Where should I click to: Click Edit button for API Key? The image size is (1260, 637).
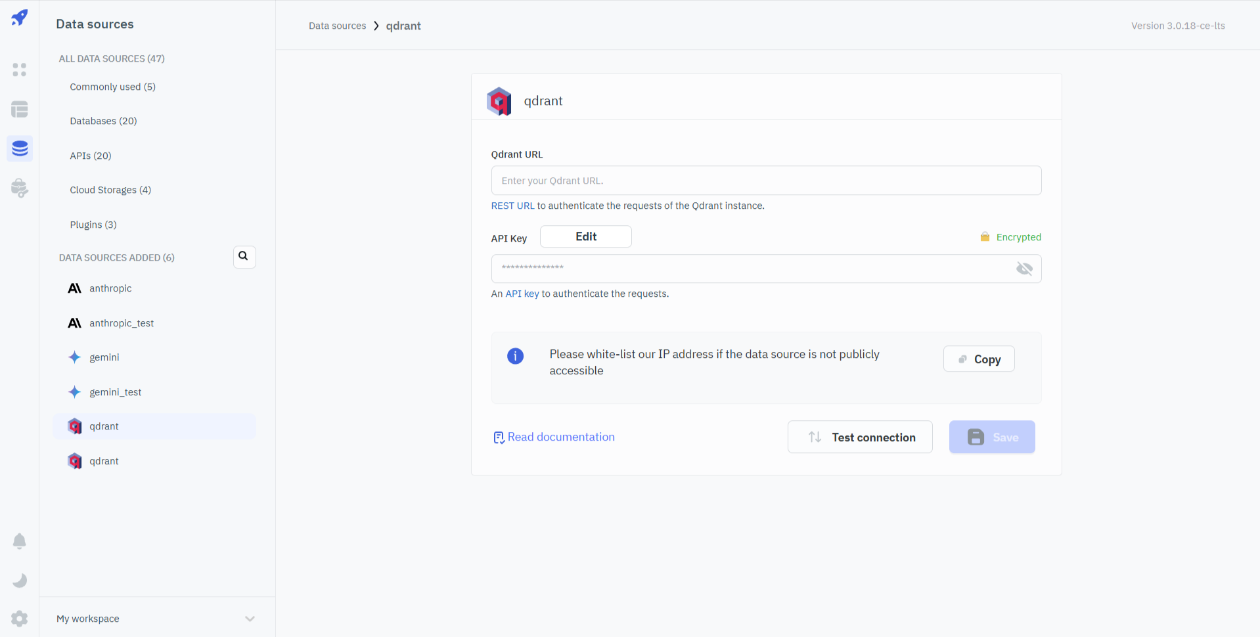(x=585, y=236)
